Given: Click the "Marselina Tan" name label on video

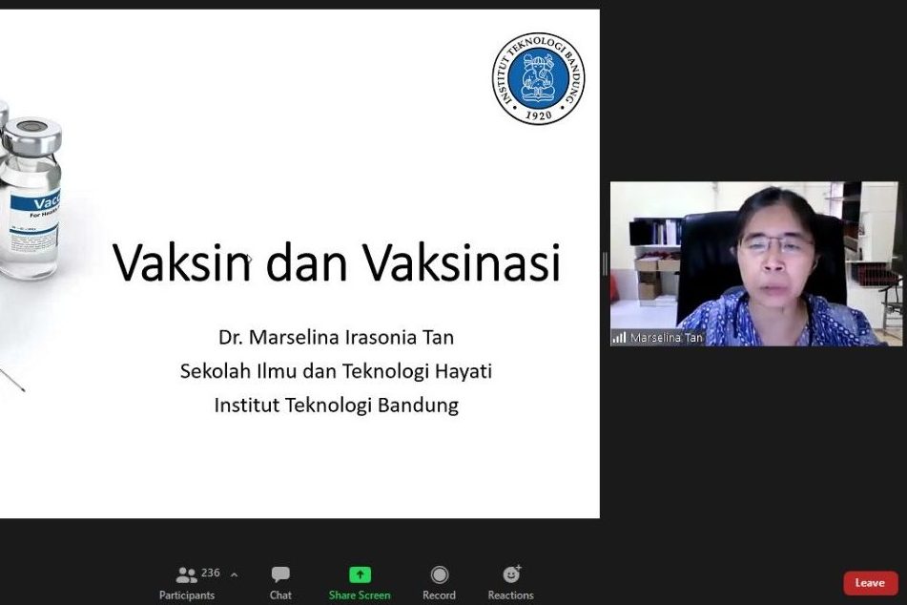Looking at the screenshot, I should pos(666,338).
